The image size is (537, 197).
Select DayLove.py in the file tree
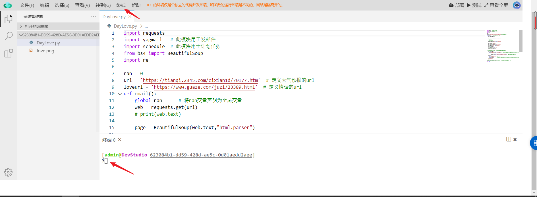[x=58, y=43]
